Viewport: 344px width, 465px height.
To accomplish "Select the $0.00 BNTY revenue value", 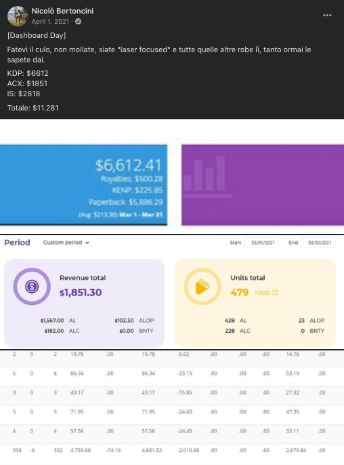I will [127, 331].
